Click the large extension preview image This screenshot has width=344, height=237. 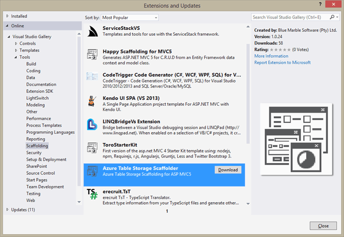(296, 139)
